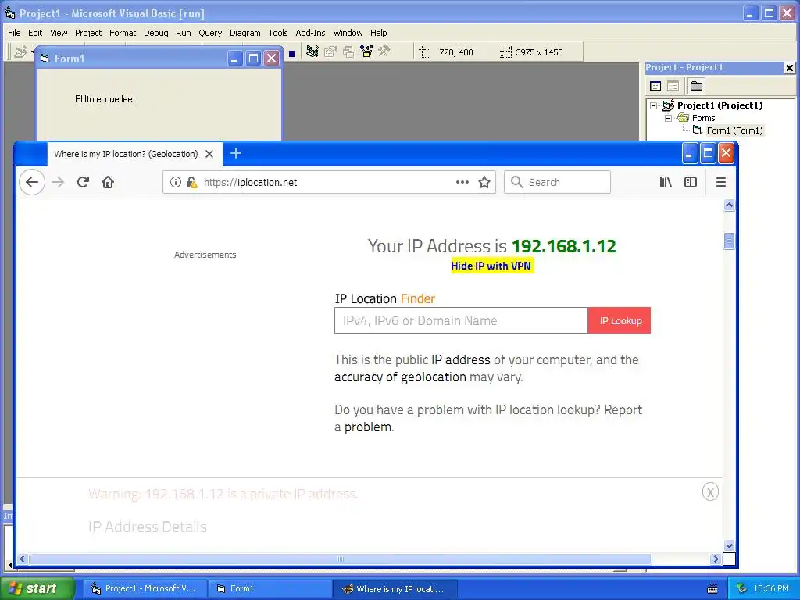Select the Forms folder in project tree
This screenshot has width=800, height=600.
(704, 118)
